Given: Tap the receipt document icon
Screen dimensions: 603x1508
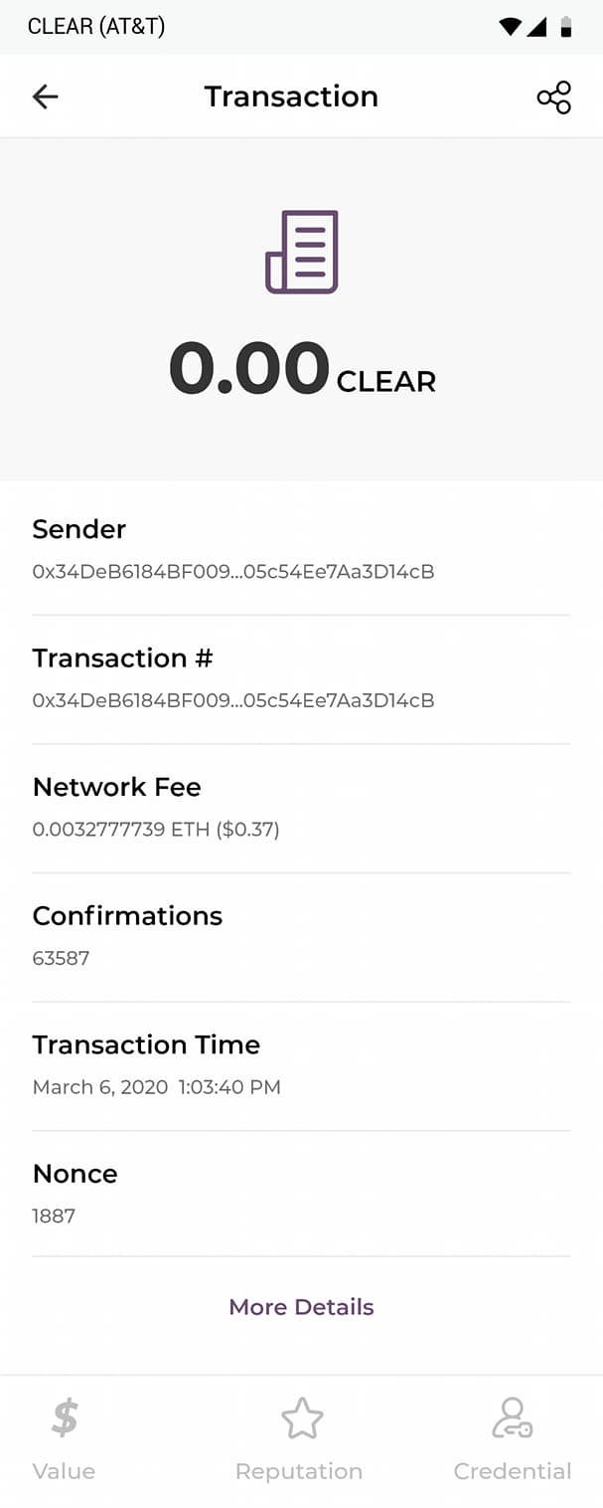Looking at the screenshot, I should coord(302,252).
